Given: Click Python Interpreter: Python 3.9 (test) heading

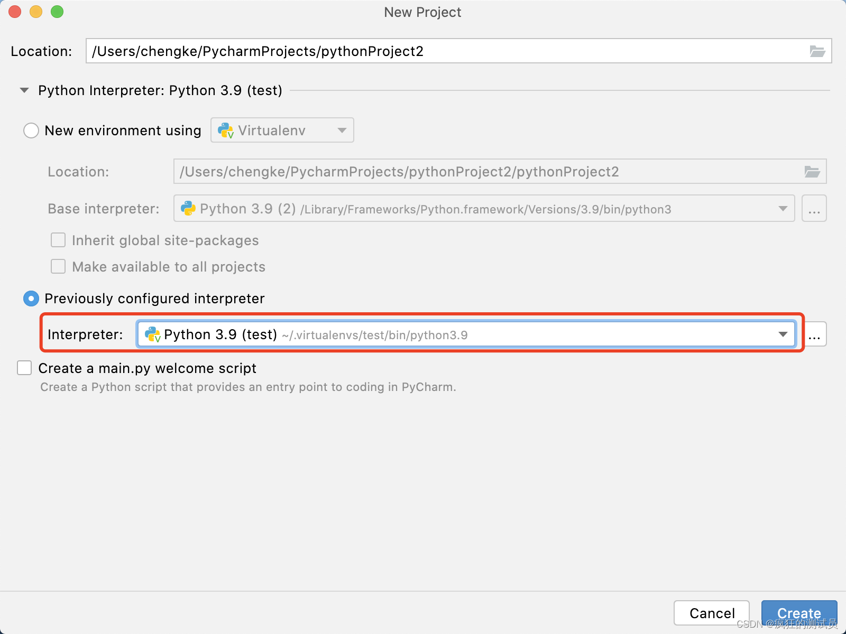Looking at the screenshot, I should [x=160, y=90].
